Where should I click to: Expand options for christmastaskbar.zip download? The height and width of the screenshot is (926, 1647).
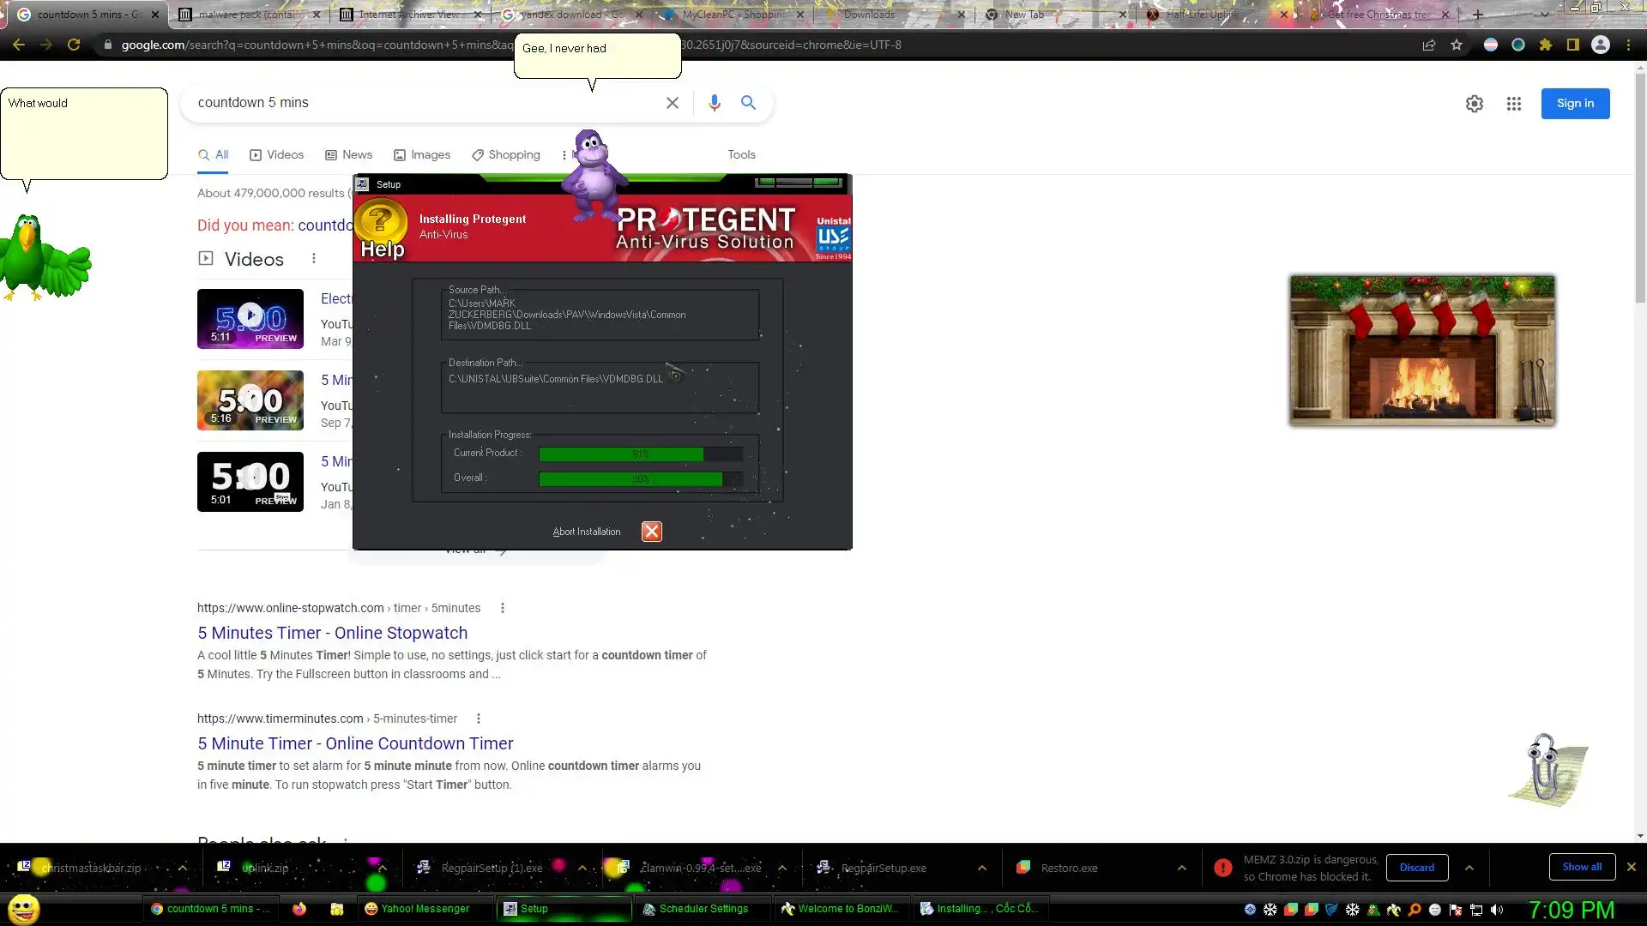pyautogui.click(x=182, y=868)
